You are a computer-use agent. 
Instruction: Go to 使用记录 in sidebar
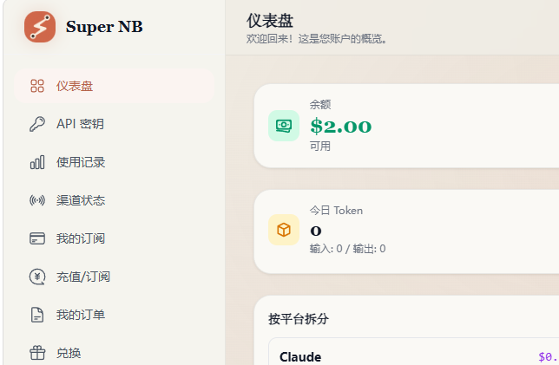pos(114,162)
